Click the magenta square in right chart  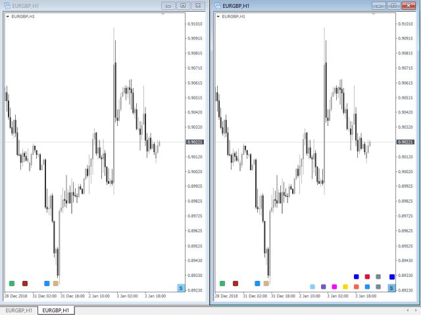[x=334, y=287]
